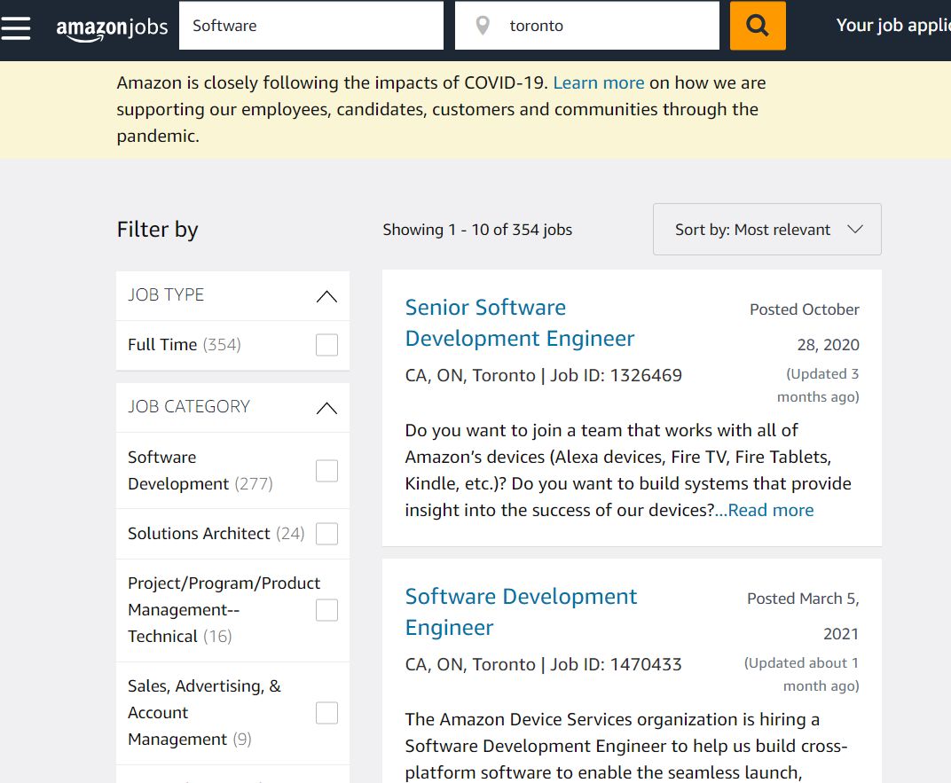951x783 pixels.
Task: Check the Full Time filter checkbox
Action: 326,345
